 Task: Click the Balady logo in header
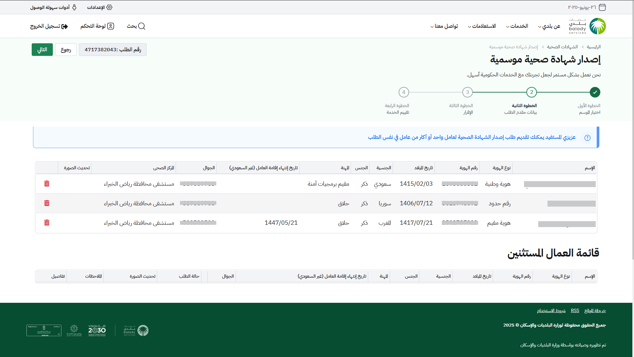click(x=597, y=26)
